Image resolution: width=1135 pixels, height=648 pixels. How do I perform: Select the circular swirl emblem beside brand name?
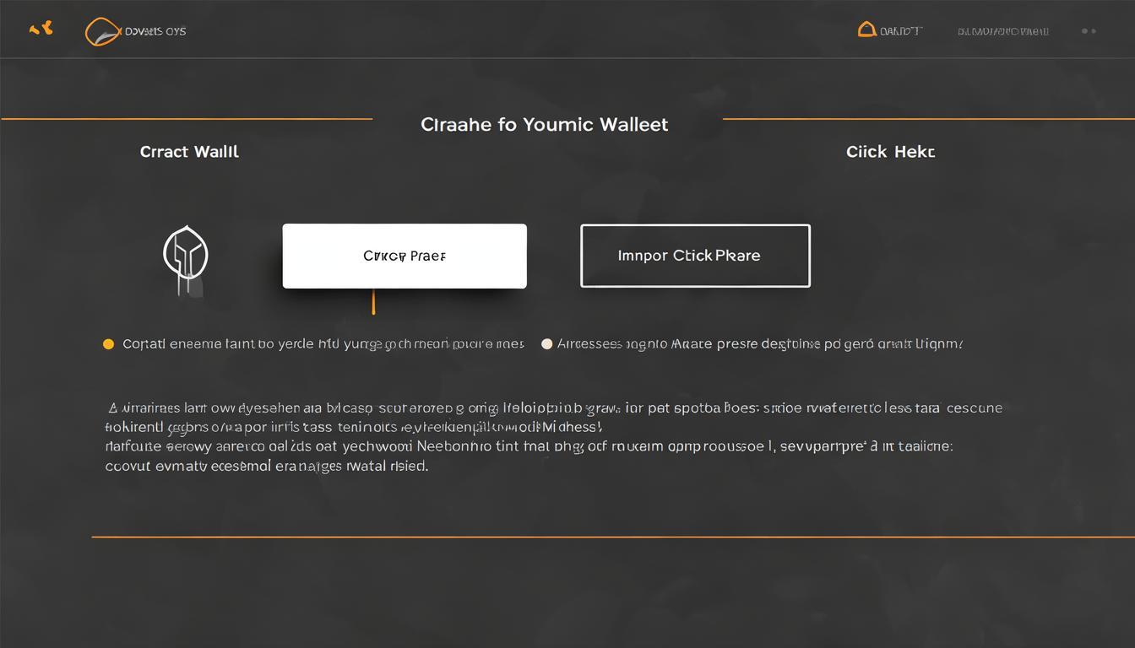click(x=103, y=30)
